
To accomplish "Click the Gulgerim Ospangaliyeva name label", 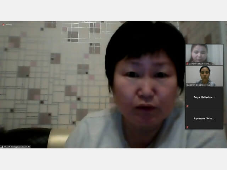I will pos(198,85).
